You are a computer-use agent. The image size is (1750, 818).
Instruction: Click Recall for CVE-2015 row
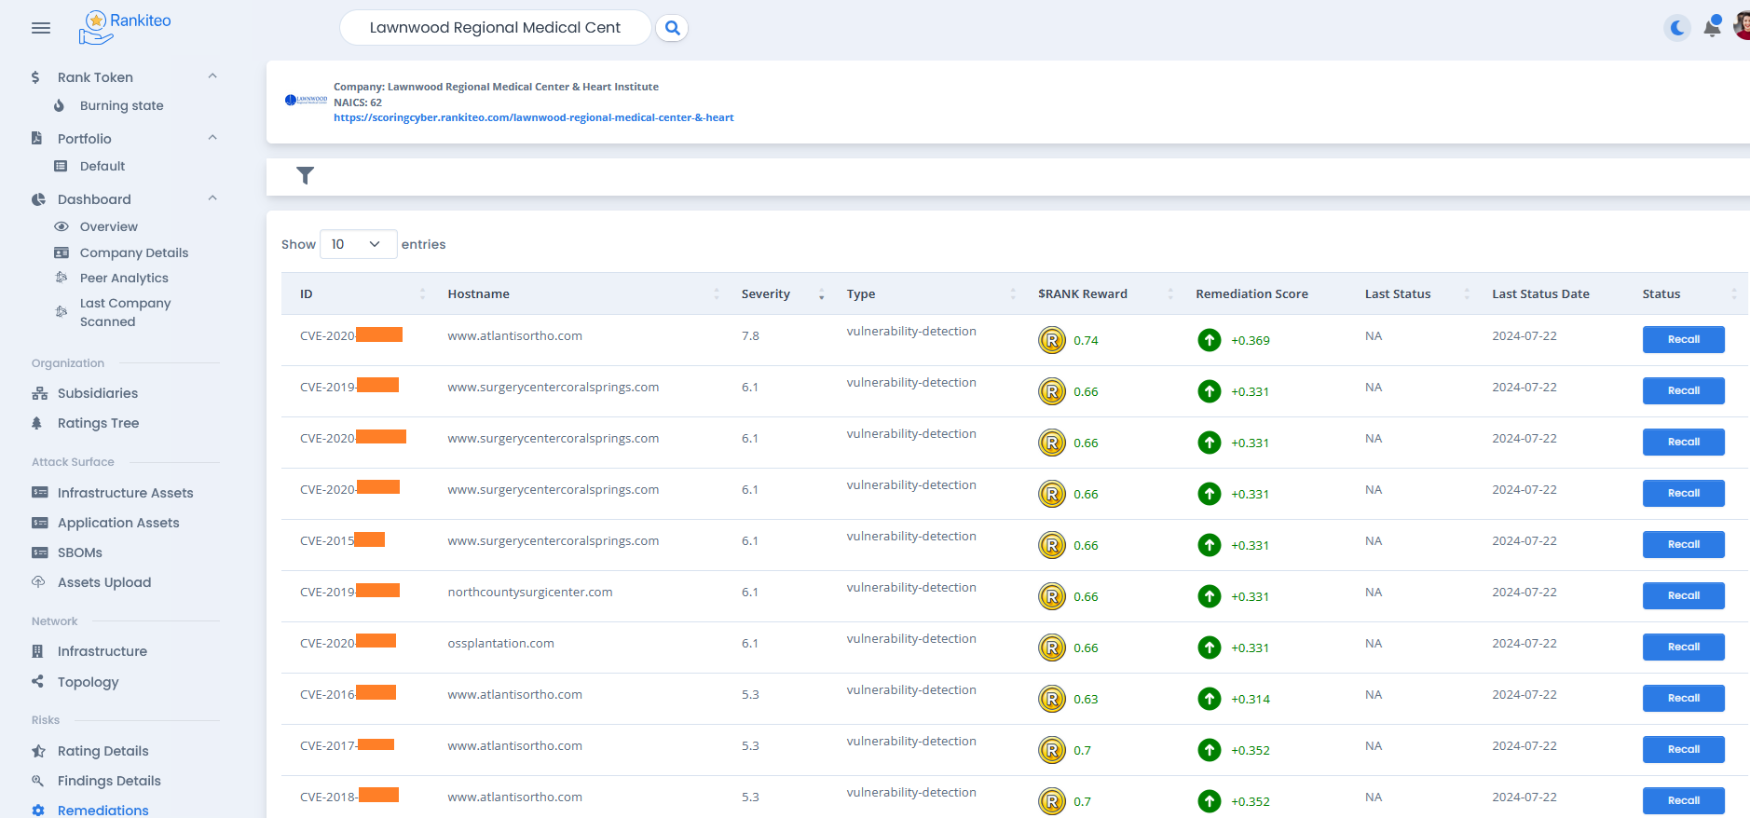tap(1683, 544)
